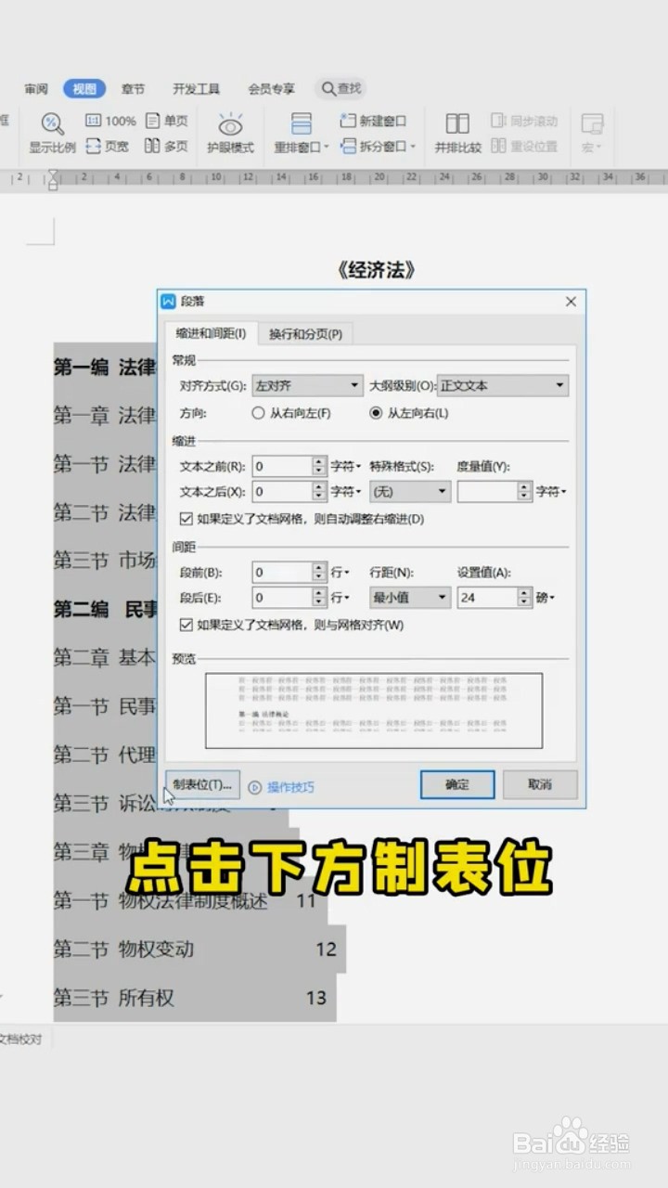
Task: Click the 制表位 tab stops button
Action: point(202,784)
